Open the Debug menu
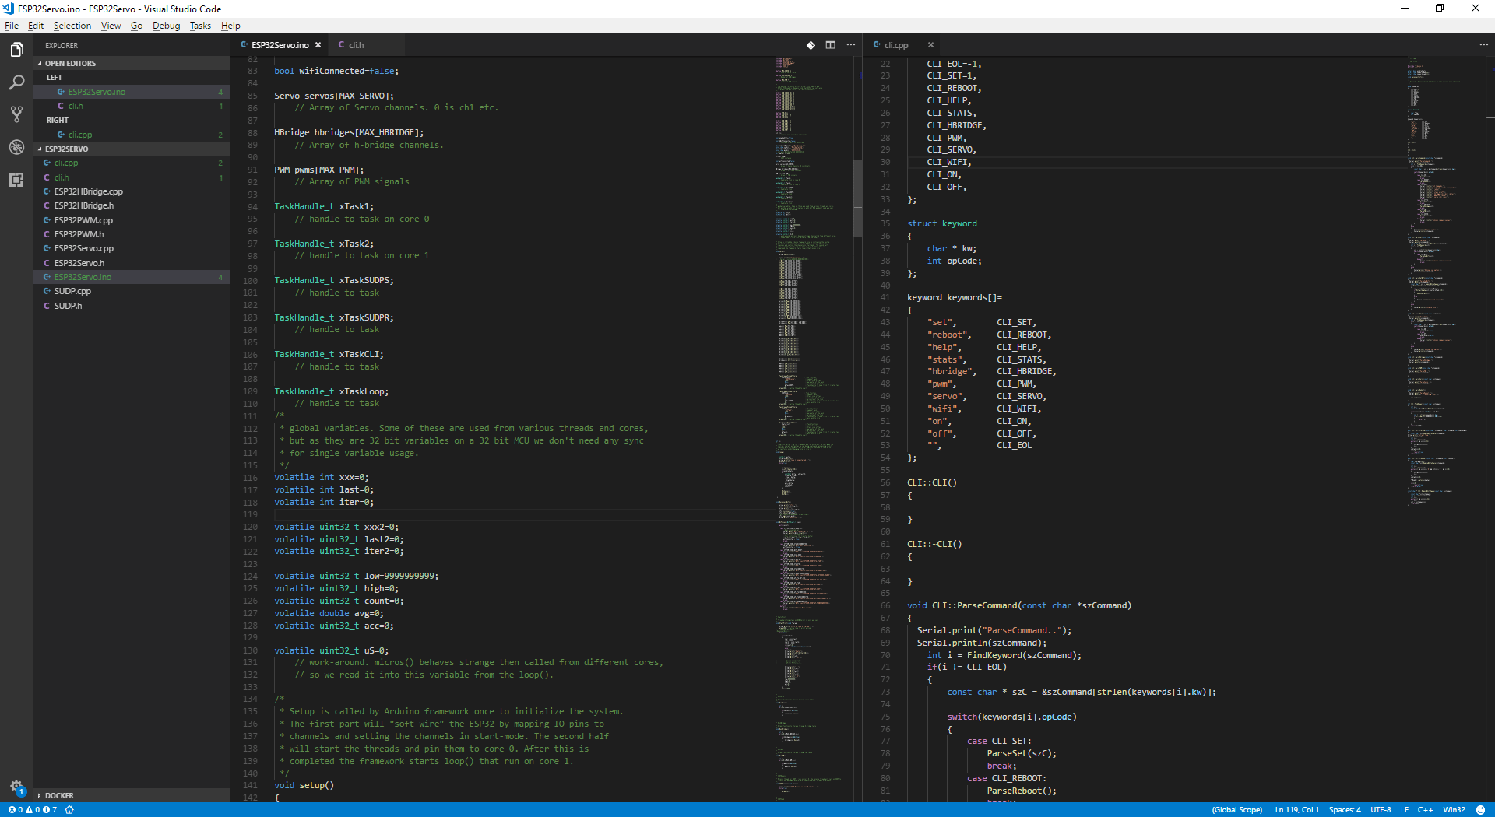The height and width of the screenshot is (817, 1495). 166,26
